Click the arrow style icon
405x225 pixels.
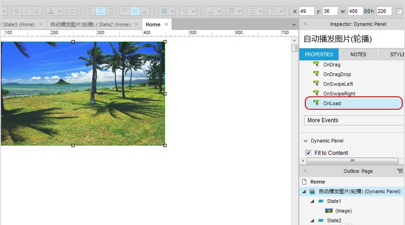273,11
